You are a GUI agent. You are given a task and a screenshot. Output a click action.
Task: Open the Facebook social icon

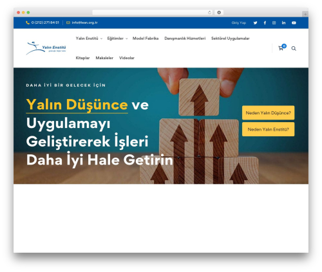[x=265, y=23]
